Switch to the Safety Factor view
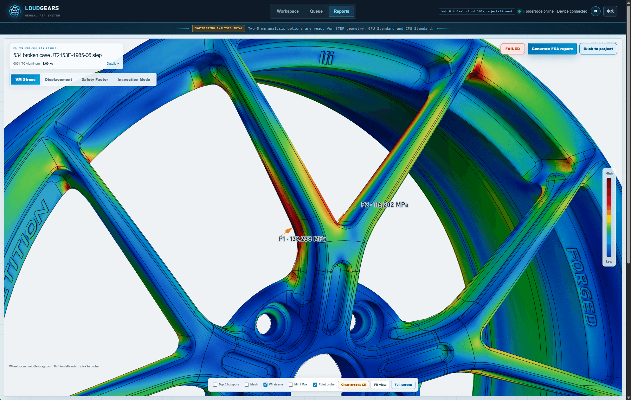The image size is (631, 400). click(95, 79)
